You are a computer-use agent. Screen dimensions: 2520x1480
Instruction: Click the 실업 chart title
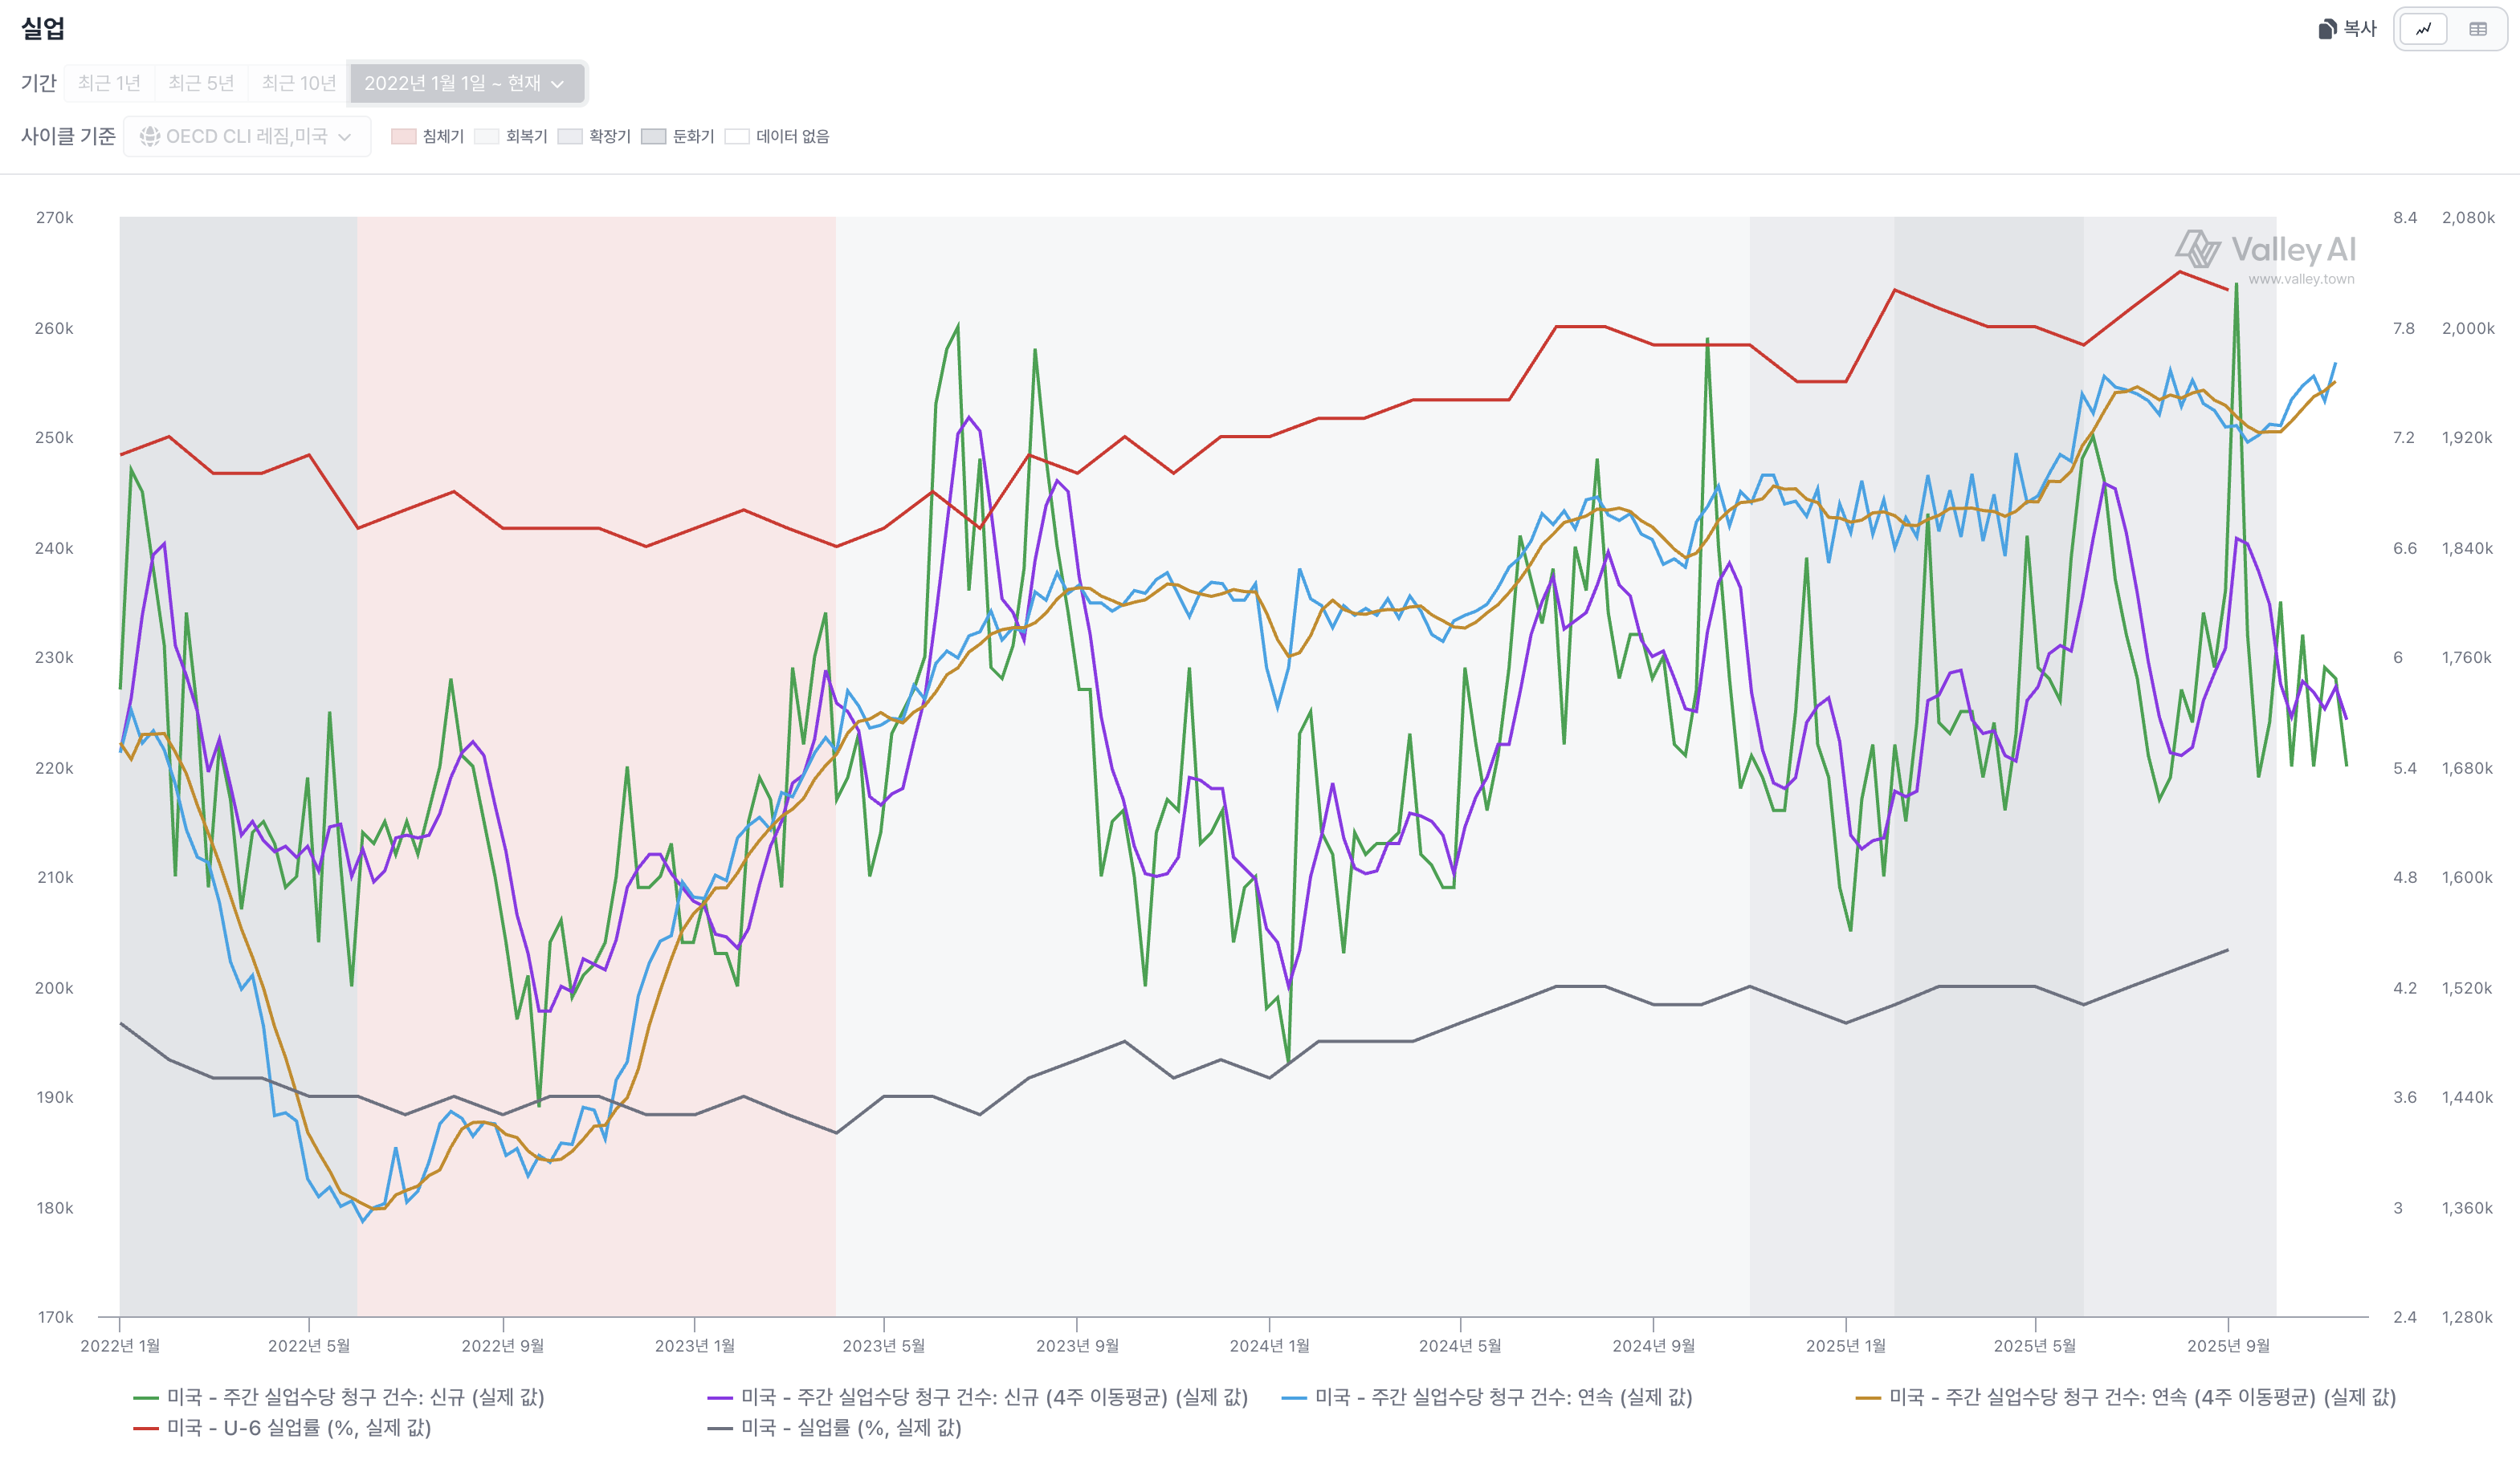[x=43, y=28]
